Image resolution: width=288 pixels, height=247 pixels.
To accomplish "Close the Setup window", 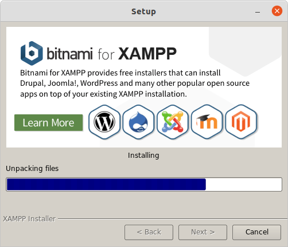I will 277,11.
